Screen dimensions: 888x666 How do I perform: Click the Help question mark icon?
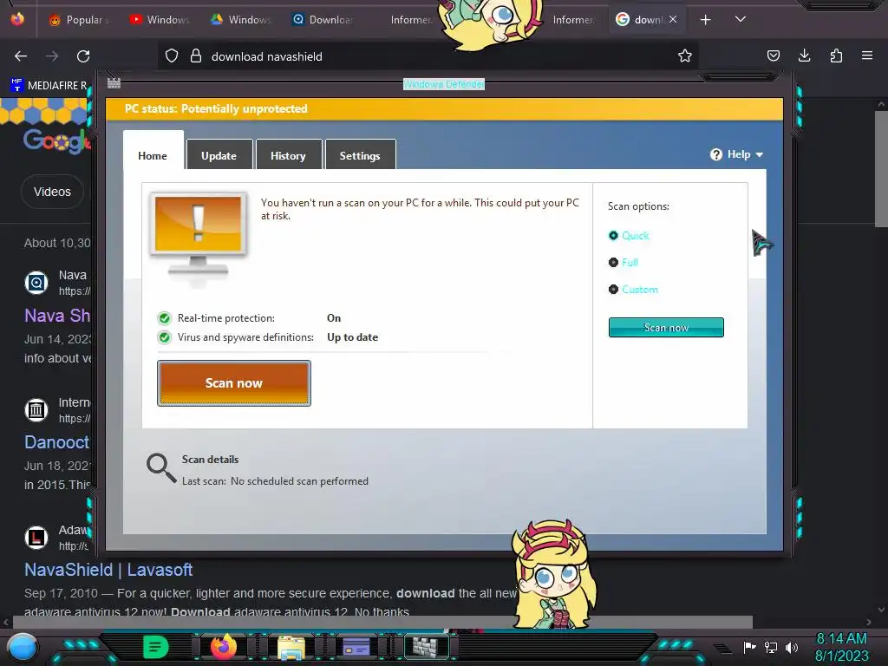click(x=716, y=154)
